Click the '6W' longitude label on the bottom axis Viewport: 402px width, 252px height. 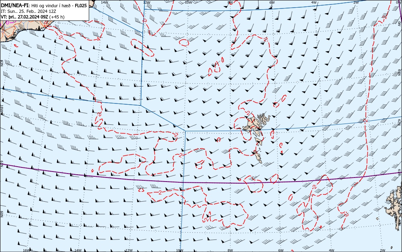coord(281,250)
